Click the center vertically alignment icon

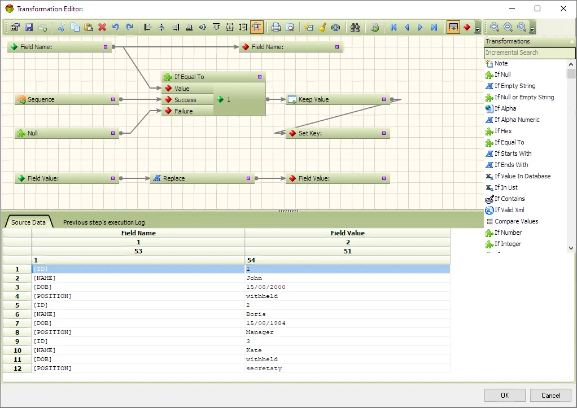(202, 27)
